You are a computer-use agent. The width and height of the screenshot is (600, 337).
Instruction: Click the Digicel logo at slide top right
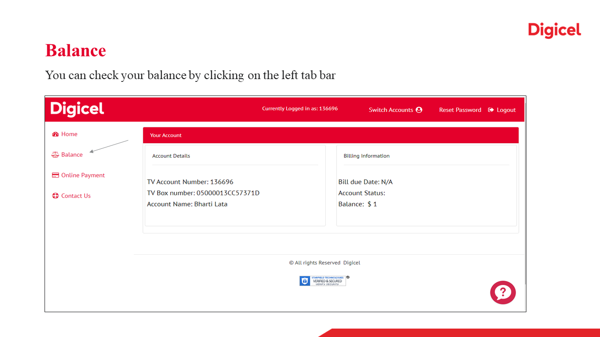coord(555,30)
